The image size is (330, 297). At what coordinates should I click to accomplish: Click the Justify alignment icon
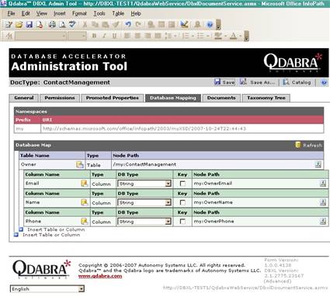point(158,36)
